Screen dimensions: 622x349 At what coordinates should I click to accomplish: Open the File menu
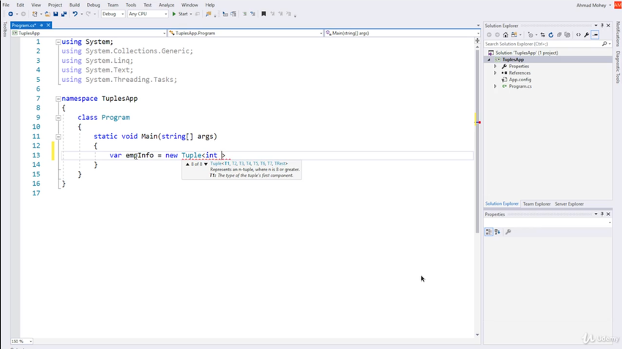point(6,5)
